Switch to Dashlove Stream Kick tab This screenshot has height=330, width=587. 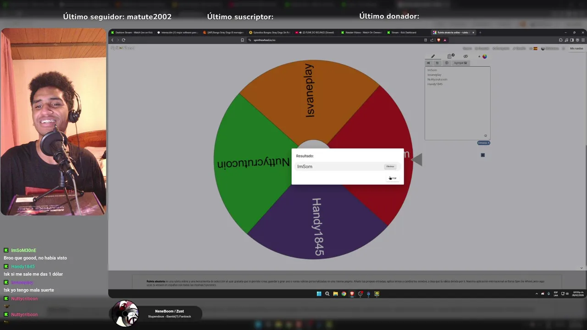pyautogui.click(x=132, y=33)
